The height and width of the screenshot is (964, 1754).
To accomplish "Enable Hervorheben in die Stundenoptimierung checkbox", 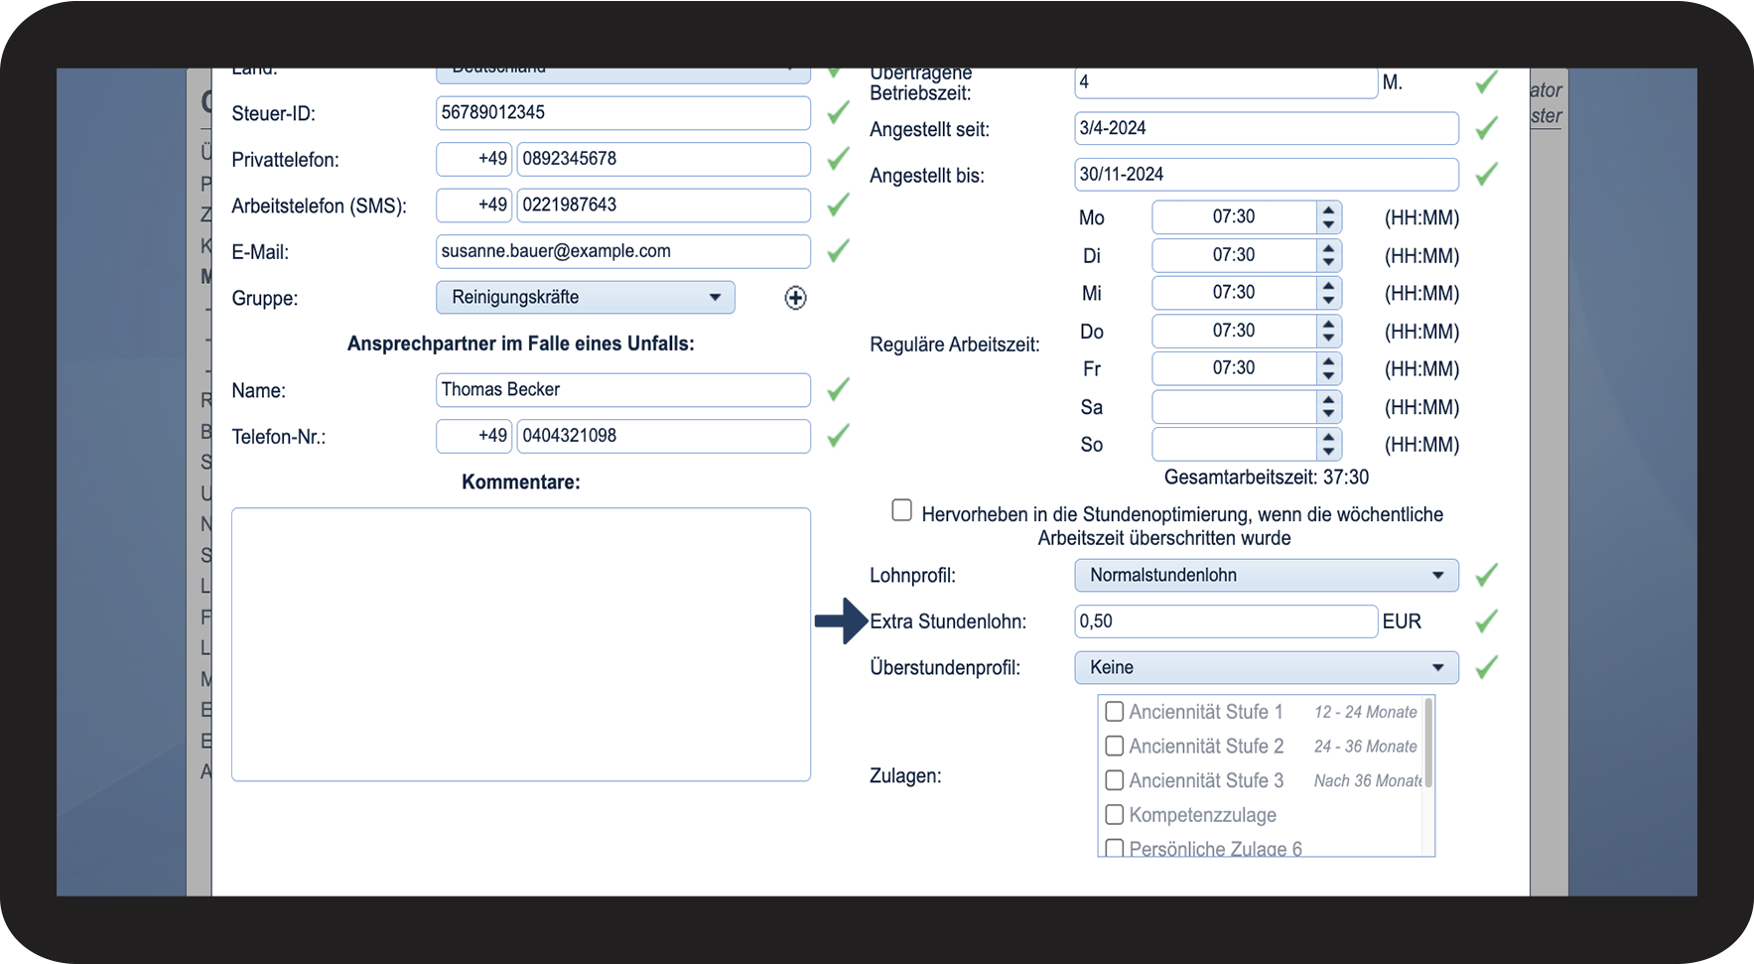I will coord(901,510).
